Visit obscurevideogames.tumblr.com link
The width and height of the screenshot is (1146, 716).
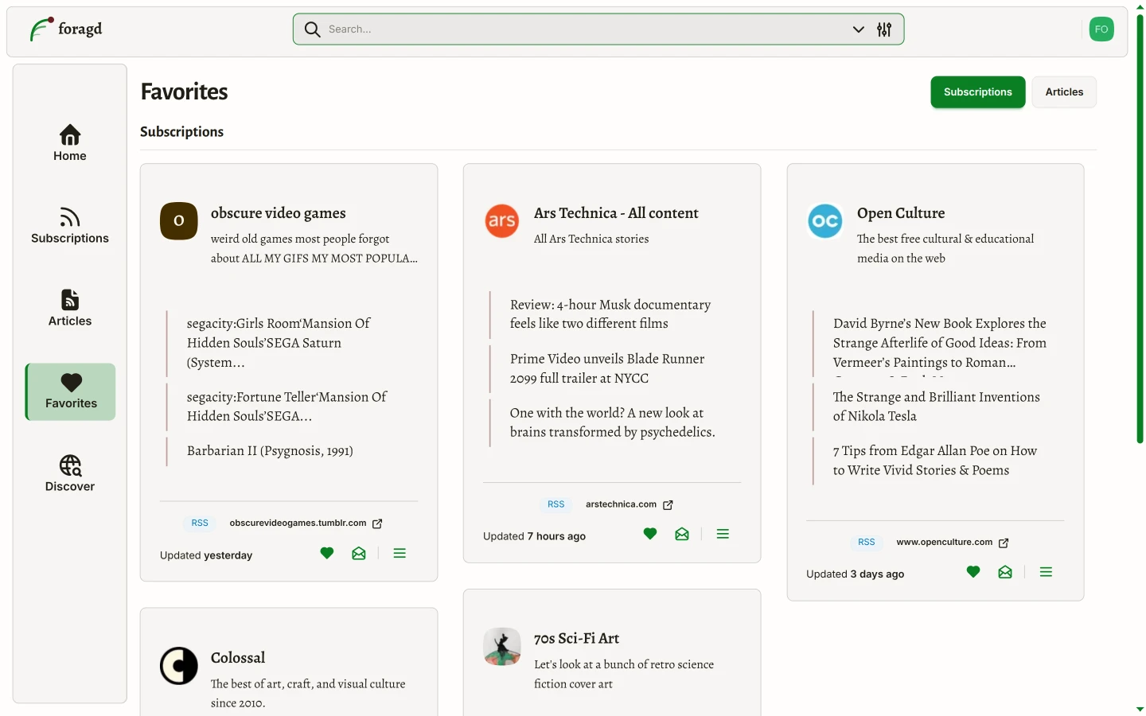298,523
